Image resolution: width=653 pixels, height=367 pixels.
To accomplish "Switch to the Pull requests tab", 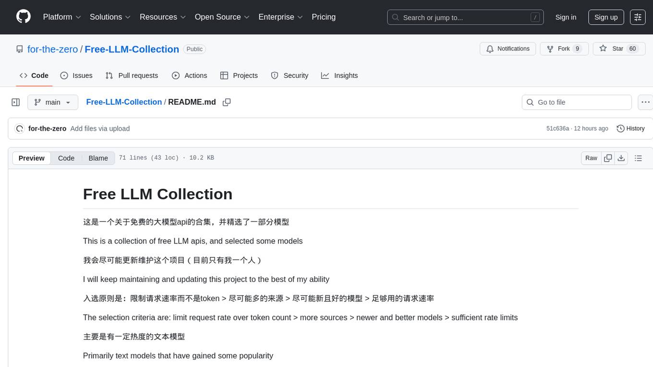I will point(132,75).
